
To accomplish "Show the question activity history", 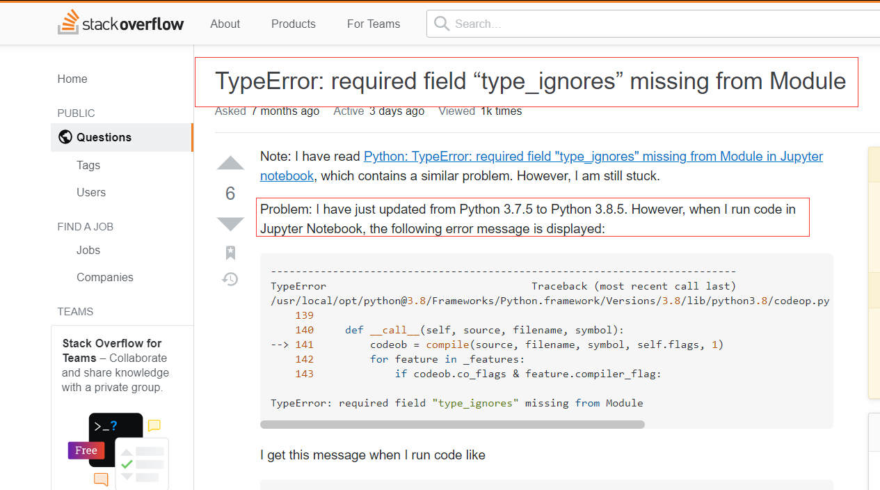I will 230,279.
